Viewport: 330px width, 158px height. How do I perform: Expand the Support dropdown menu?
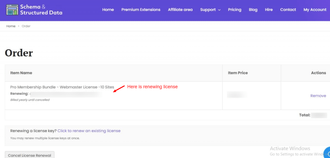pyautogui.click(x=210, y=10)
